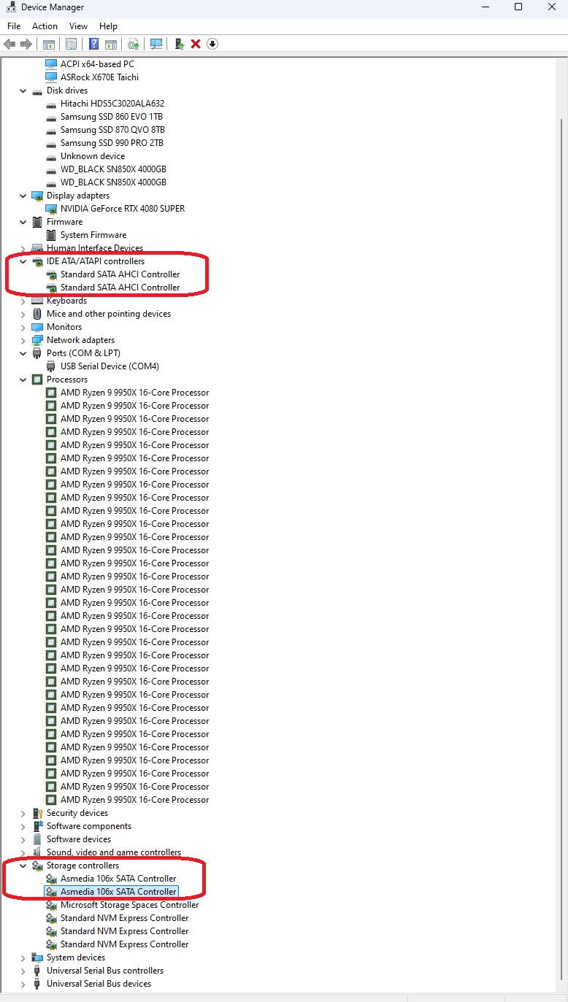Expand the Network adapters node

coord(23,340)
